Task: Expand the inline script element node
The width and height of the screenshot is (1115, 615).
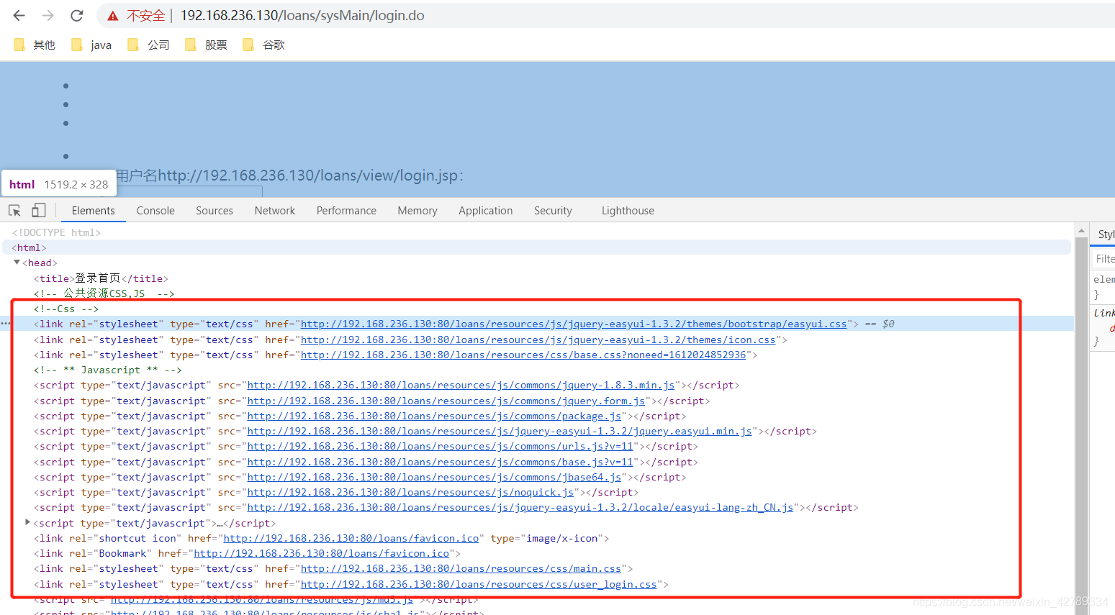Action: coord(27,522)
